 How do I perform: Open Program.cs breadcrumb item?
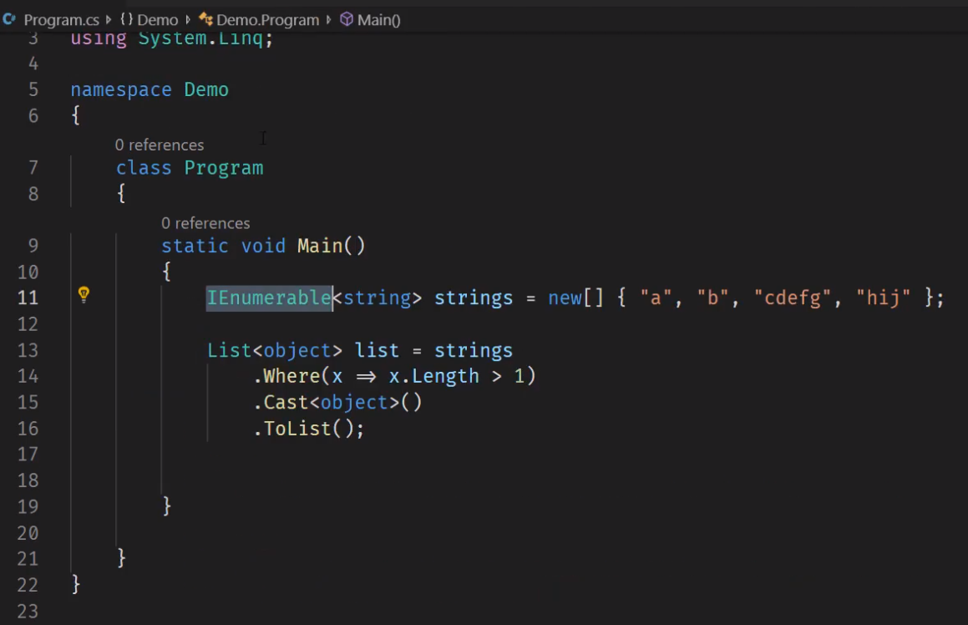point(63,19)
